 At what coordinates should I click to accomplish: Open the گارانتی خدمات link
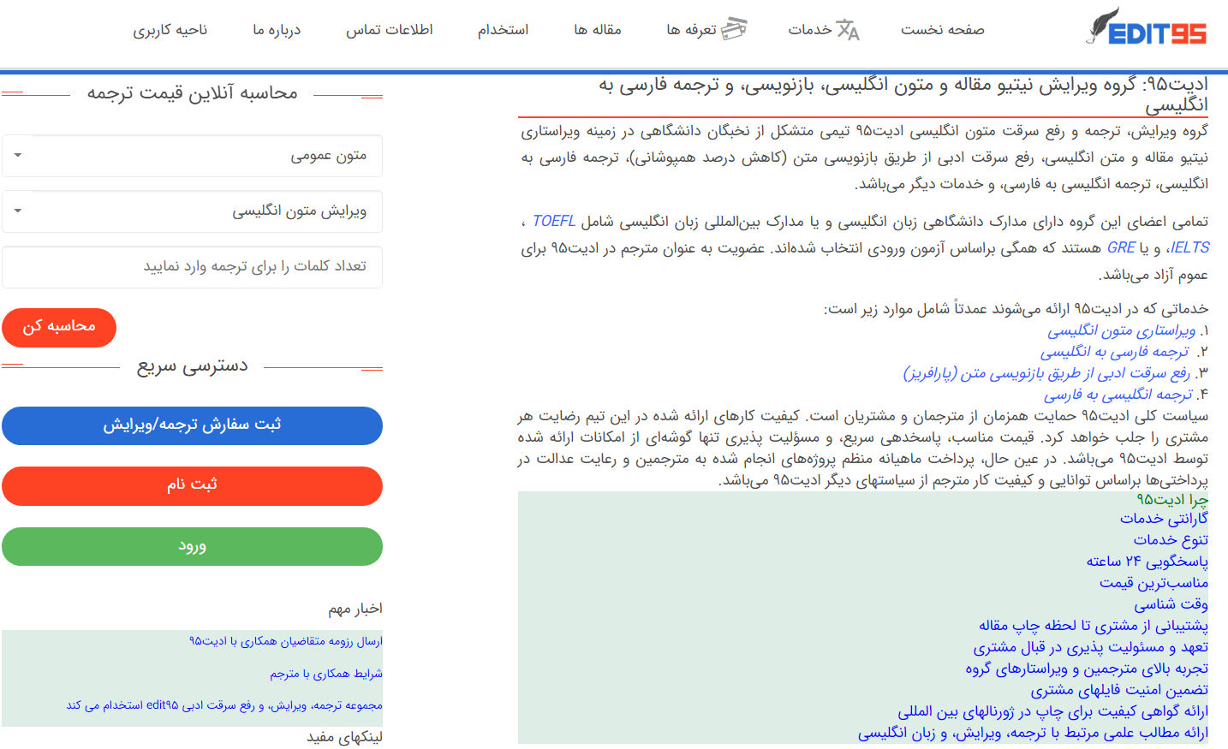[1164, 519]
